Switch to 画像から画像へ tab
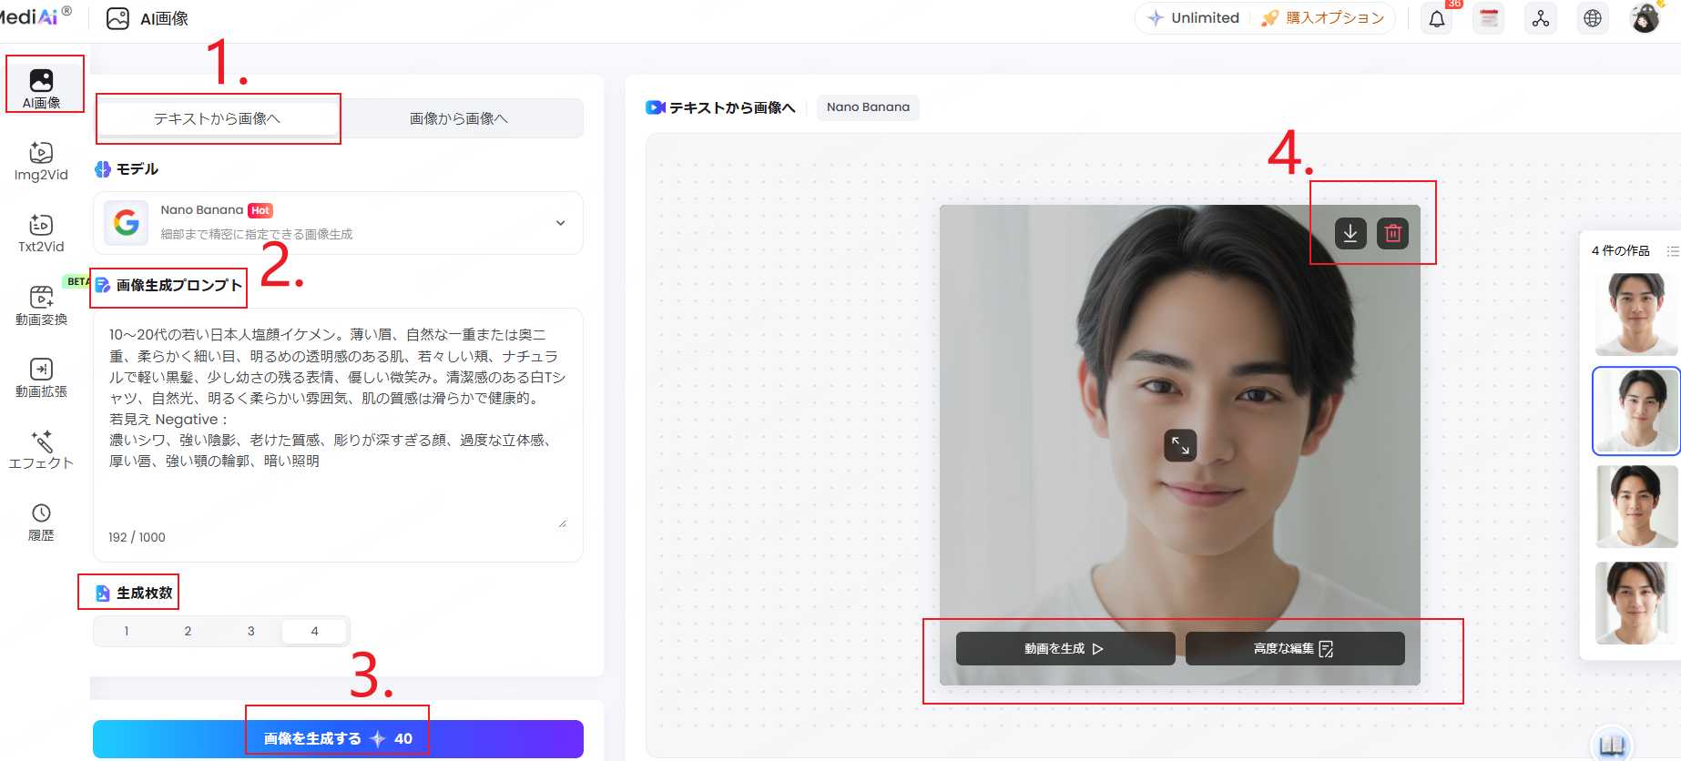This screenshot has width=1681, height=761. (x=459, y=118)
